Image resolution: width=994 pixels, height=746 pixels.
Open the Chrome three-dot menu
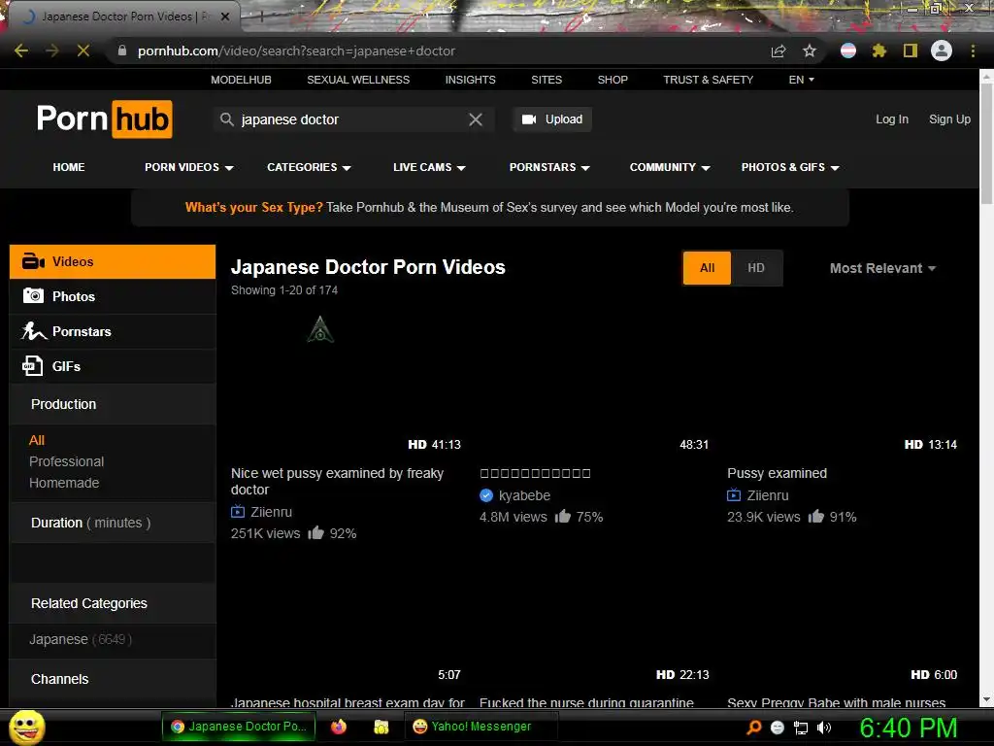click(973, 51)
